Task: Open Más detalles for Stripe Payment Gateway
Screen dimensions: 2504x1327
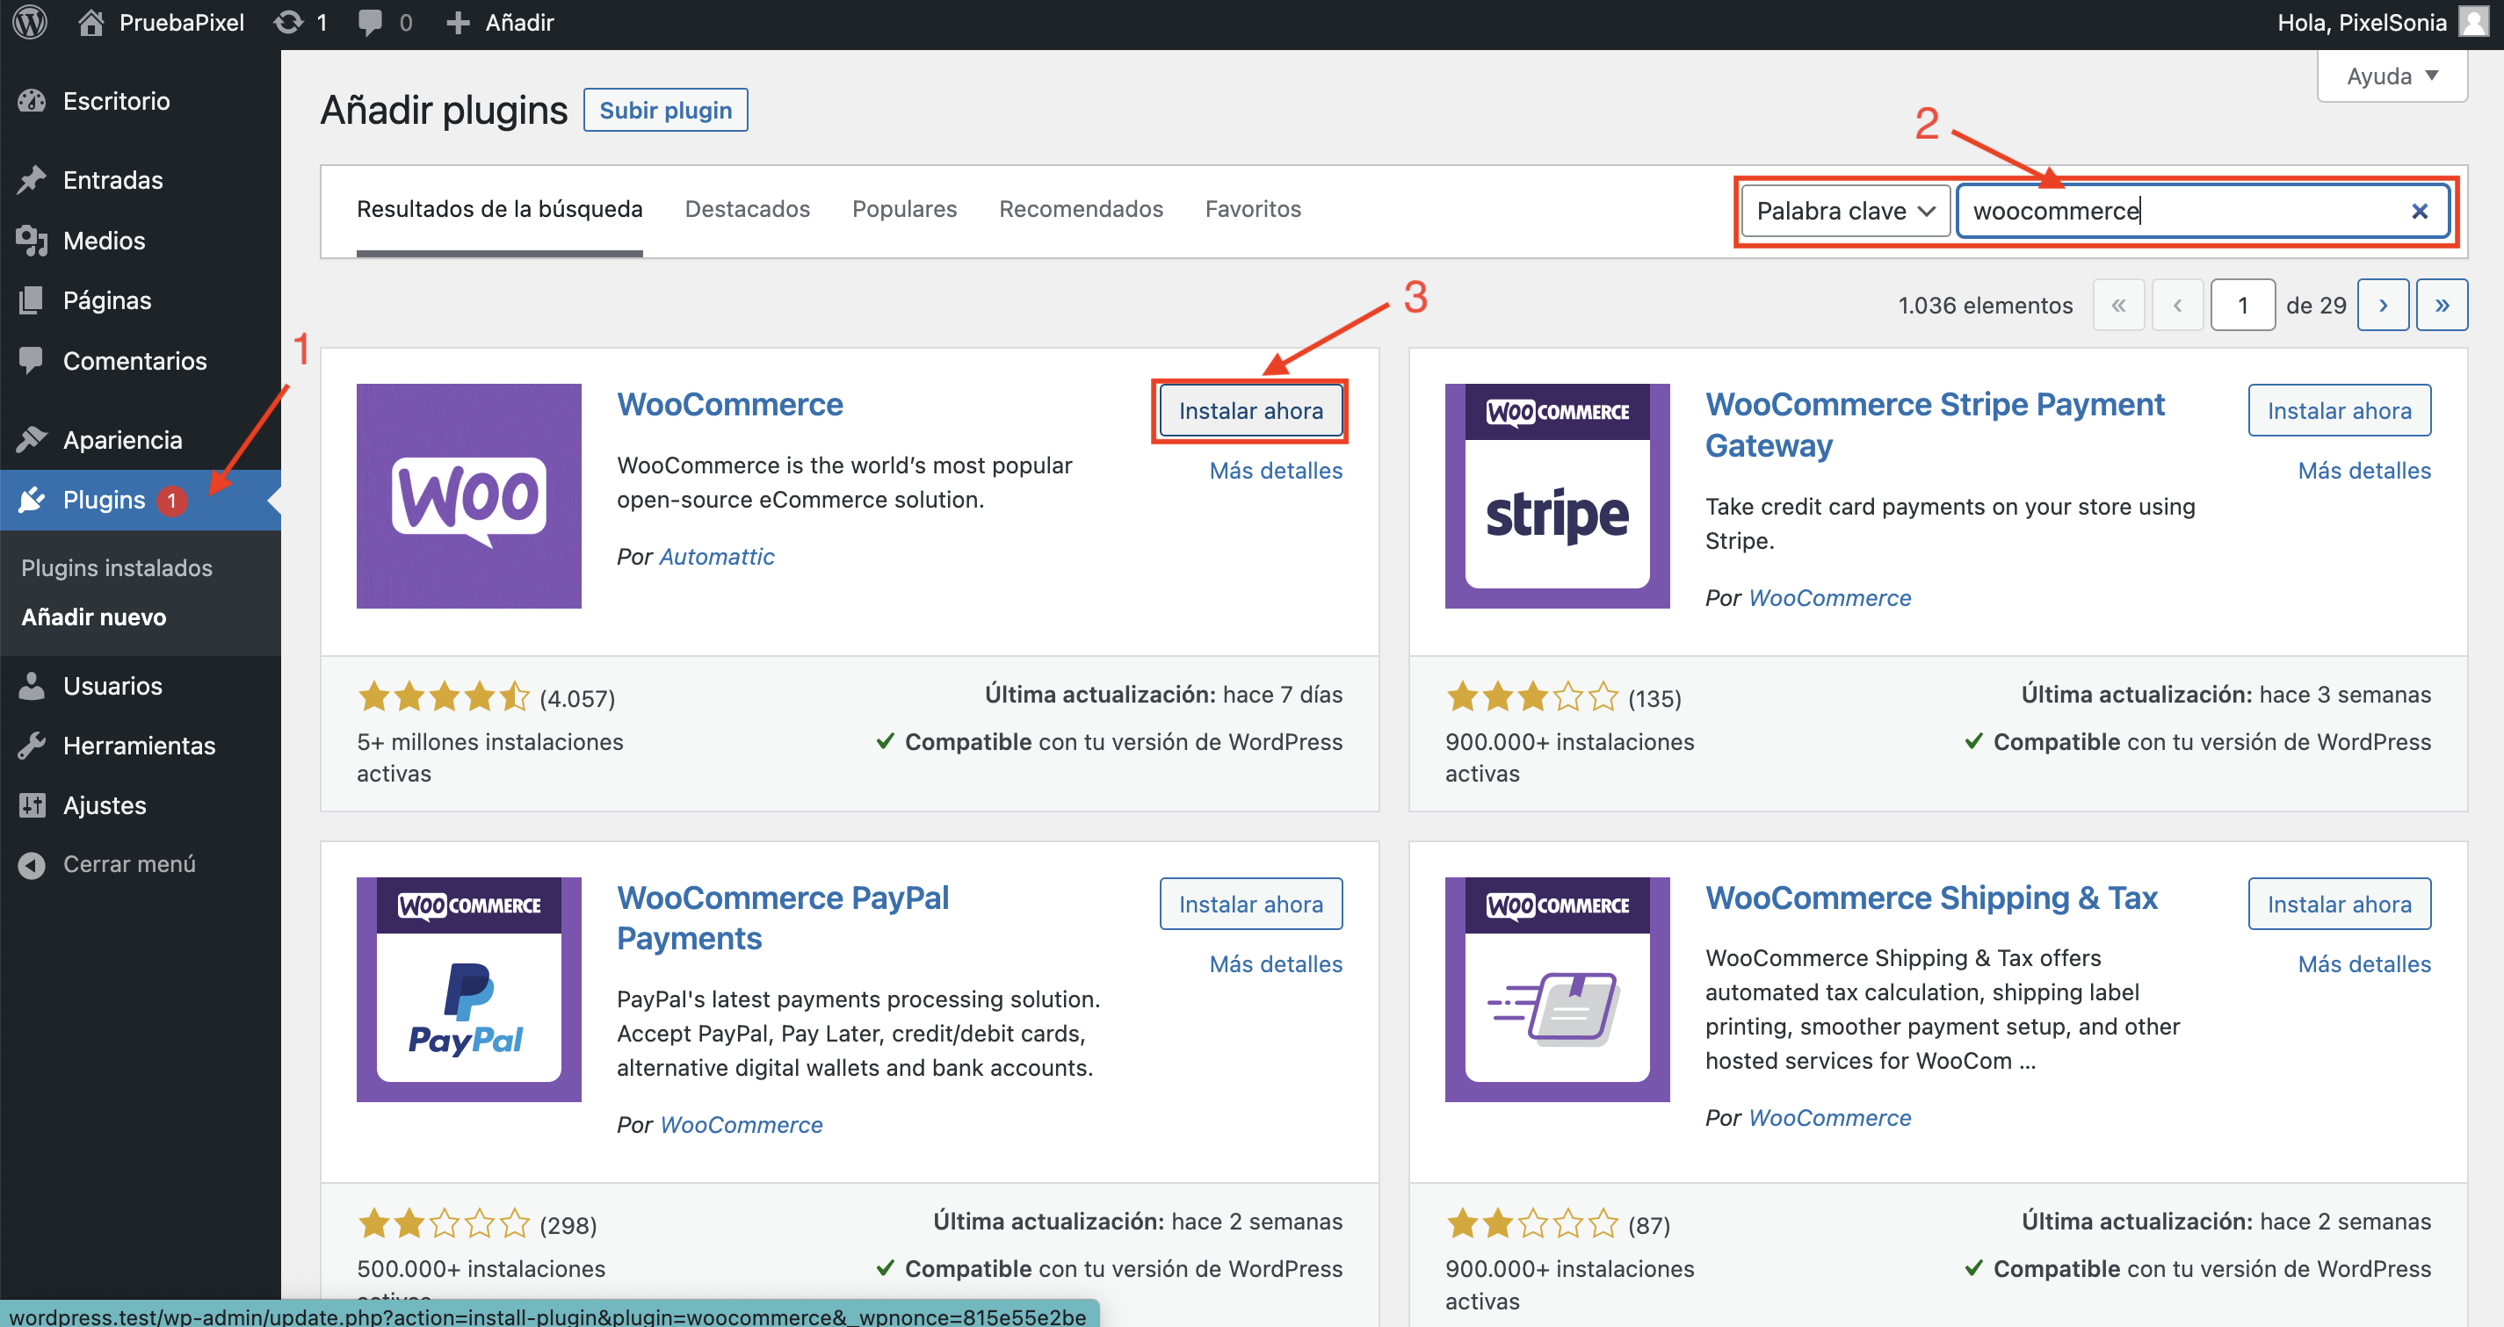Action: (x=2365, y=470)
